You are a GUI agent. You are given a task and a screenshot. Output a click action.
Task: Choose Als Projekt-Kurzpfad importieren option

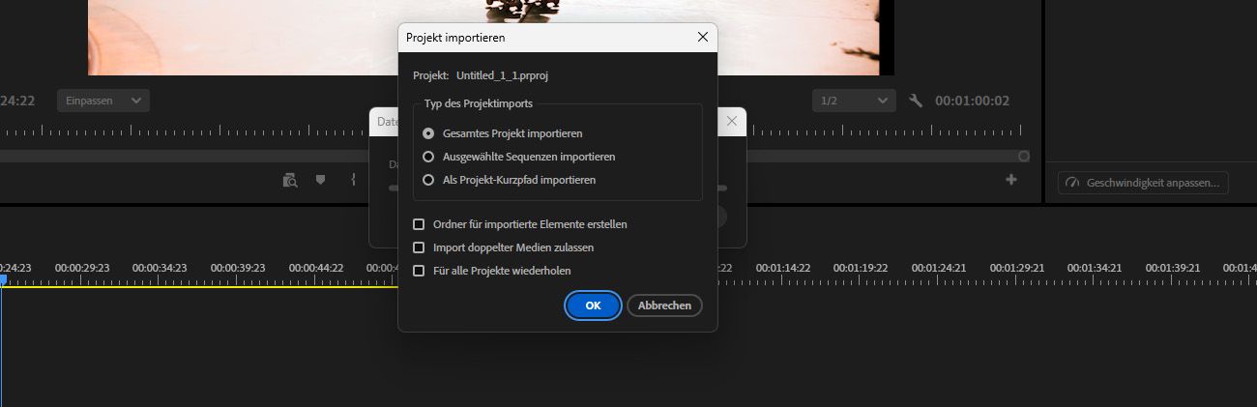(x=428, y=180)
